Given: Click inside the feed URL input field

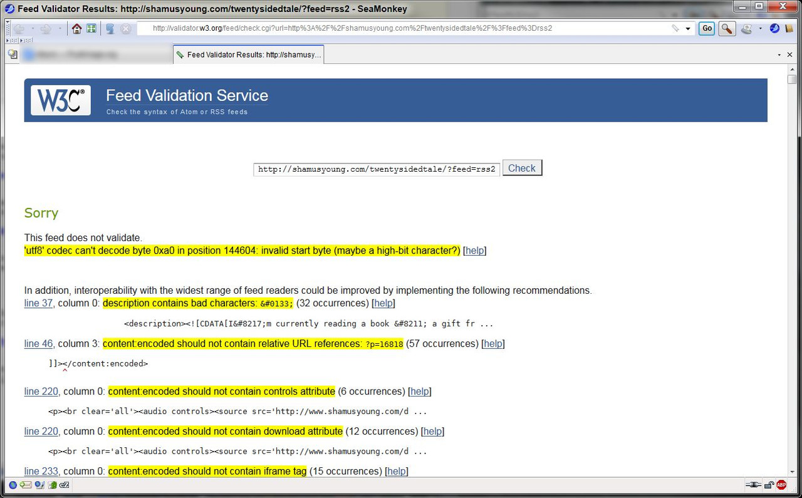Looking at the screenshot, I should (x=376, y=168).
